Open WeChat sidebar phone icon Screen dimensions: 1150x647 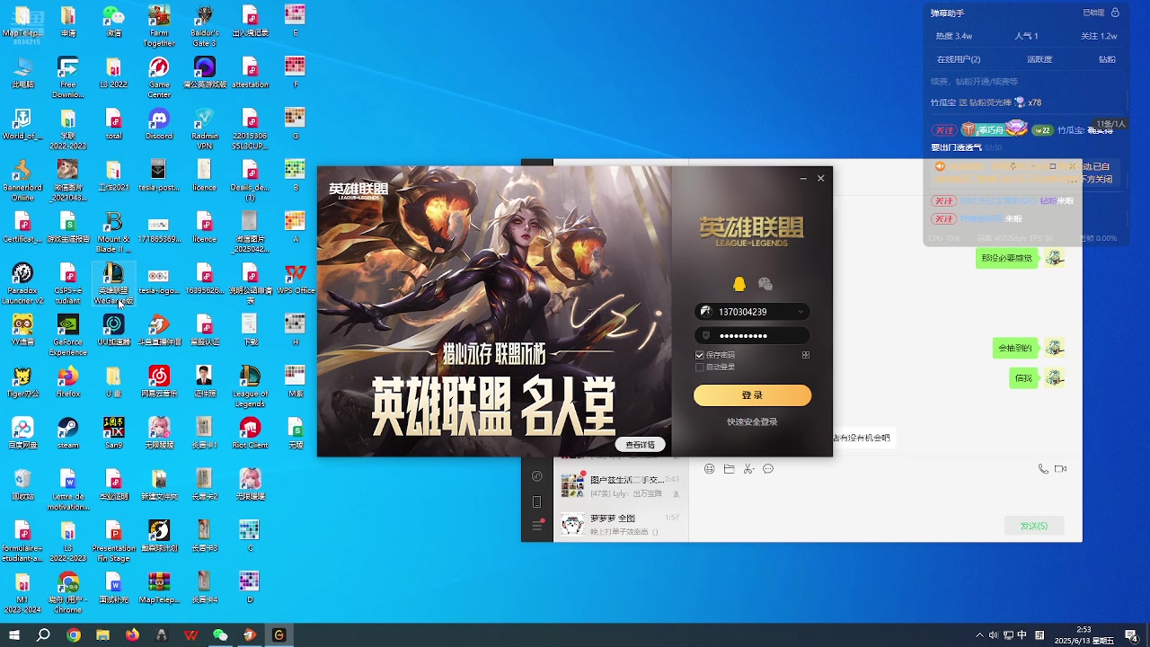tap(537, 501)
